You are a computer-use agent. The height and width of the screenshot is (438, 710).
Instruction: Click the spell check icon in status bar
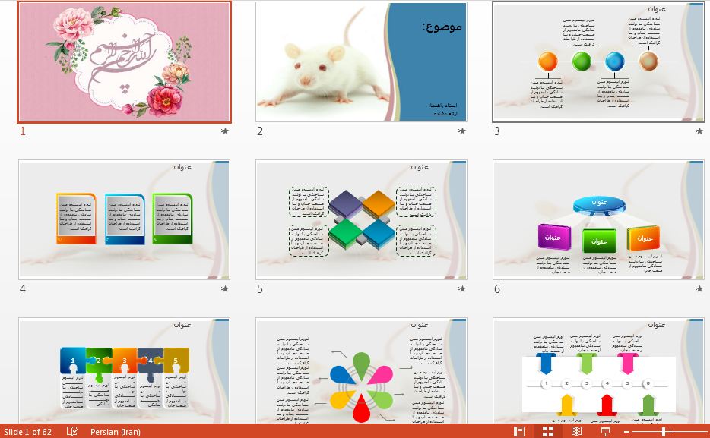(x=72, y=431)
